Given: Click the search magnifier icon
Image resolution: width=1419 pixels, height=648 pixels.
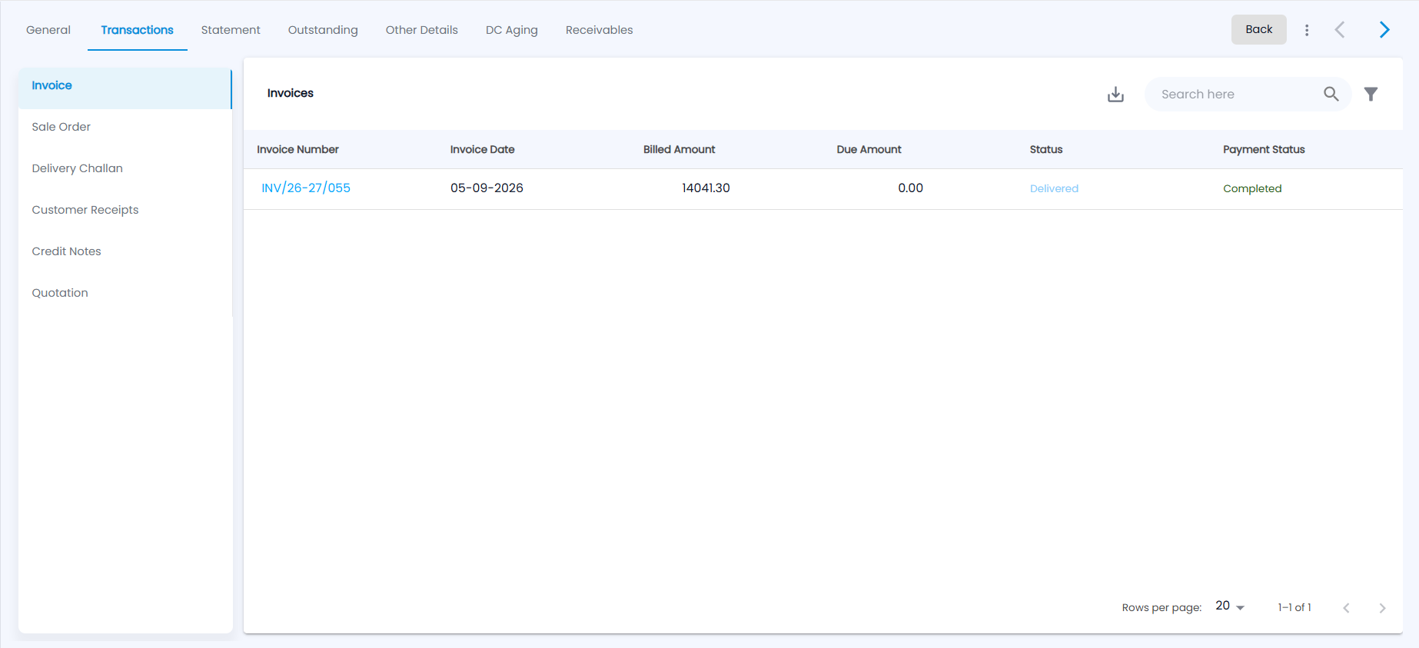Looking at the screenshot, I should coord(1331,94).
